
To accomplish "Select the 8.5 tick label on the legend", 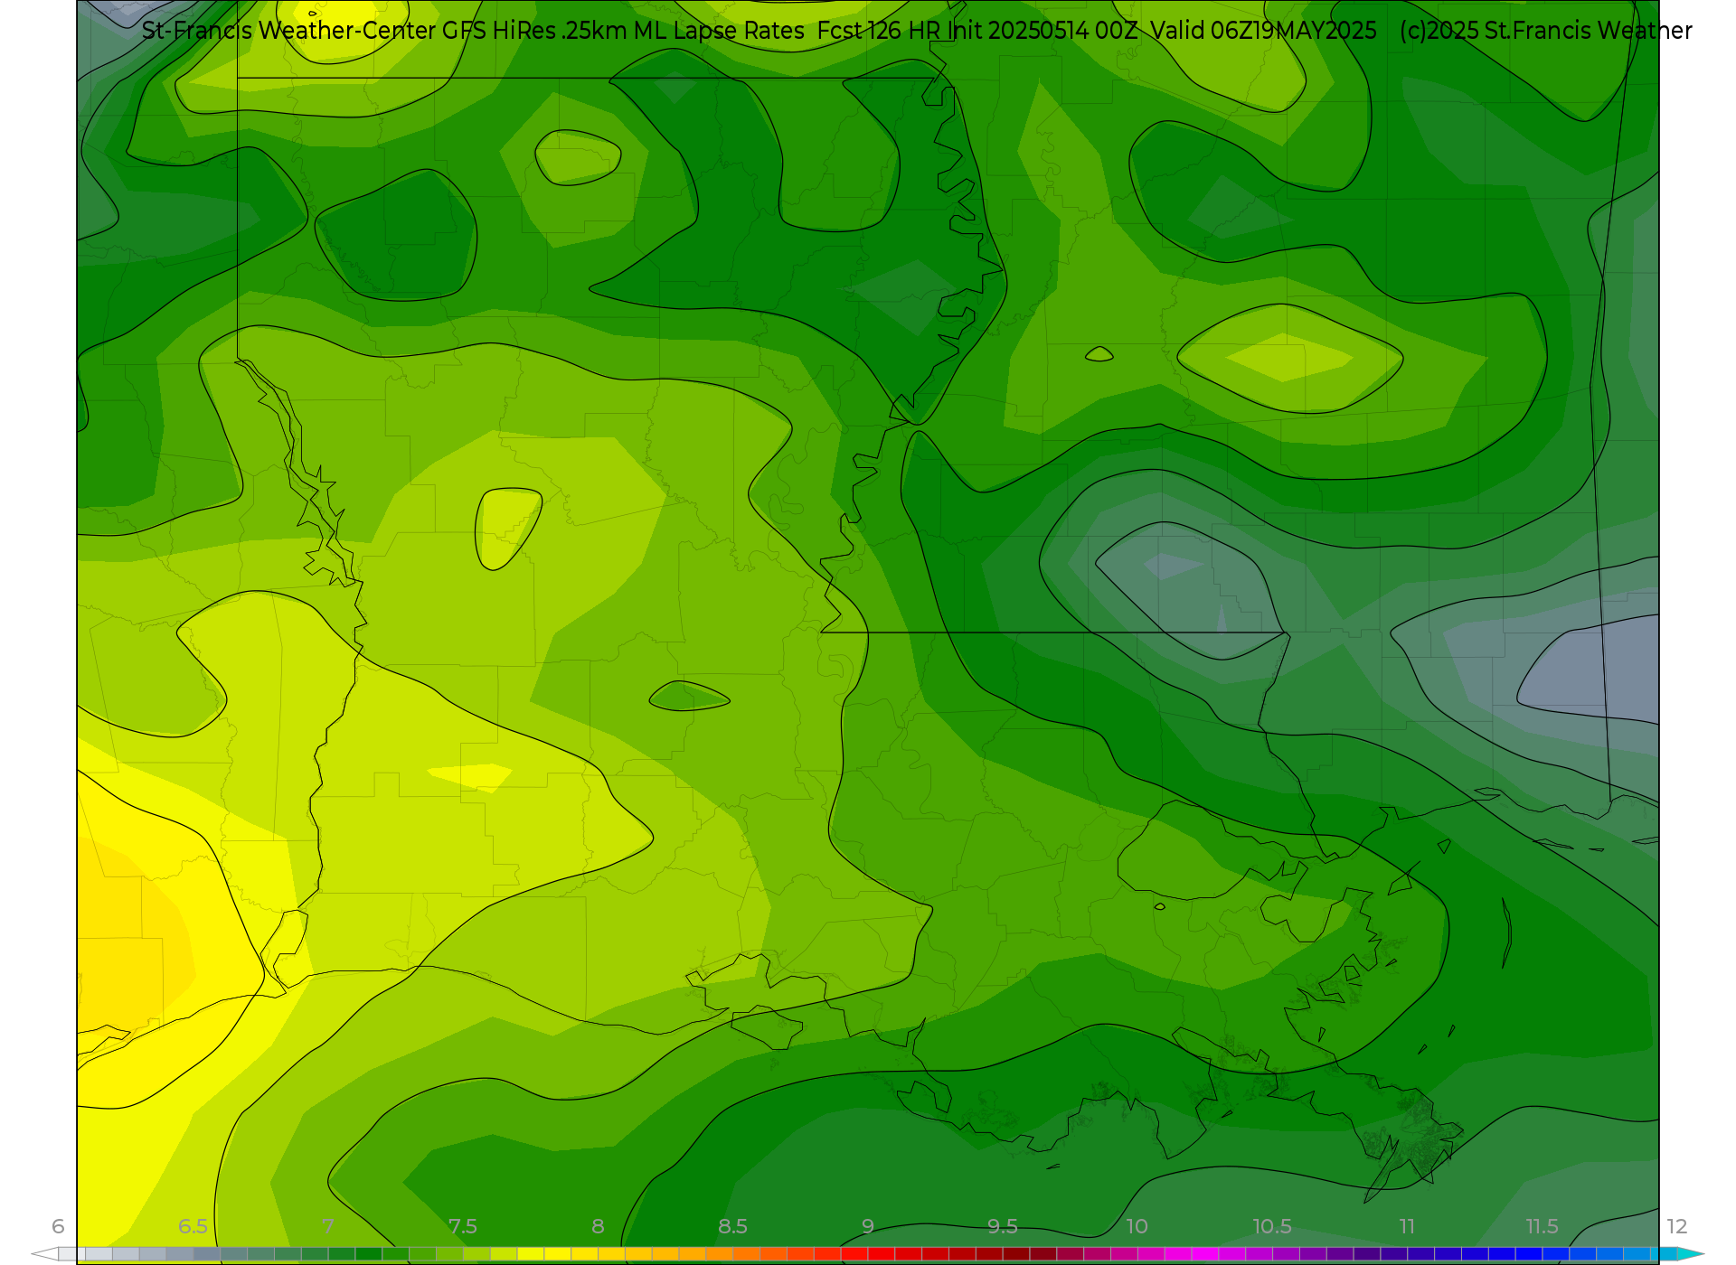I will click(x=732, y=1226).
